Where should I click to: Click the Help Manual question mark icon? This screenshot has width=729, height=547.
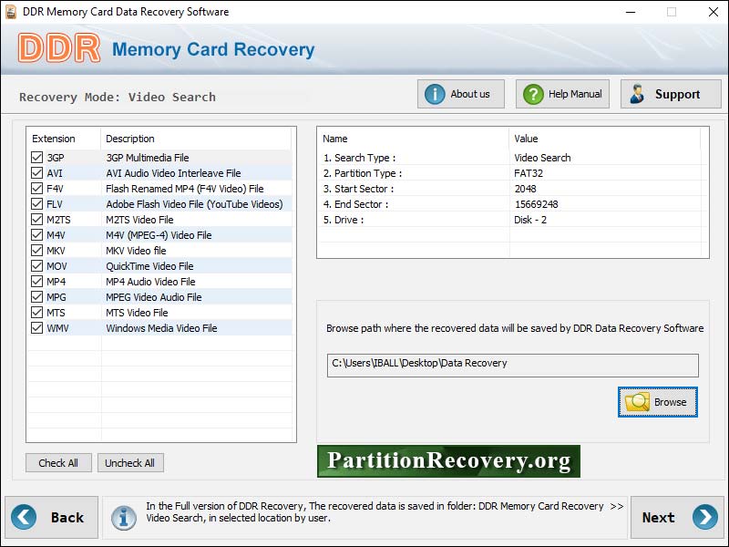(533, 94)
